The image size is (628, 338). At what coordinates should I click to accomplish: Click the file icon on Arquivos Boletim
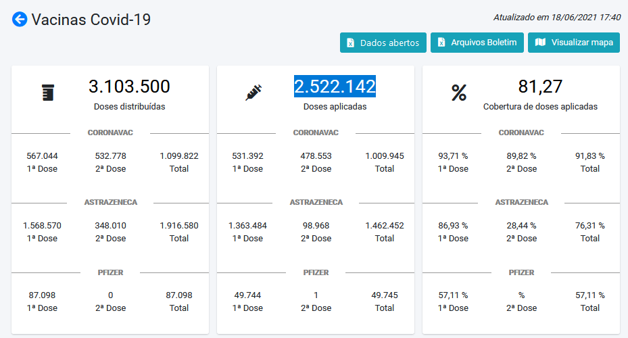[441, 43]
